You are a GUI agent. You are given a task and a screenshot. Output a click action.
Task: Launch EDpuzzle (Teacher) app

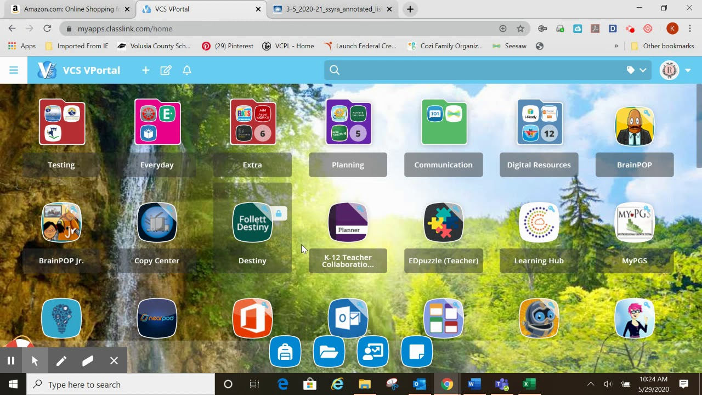tap(444, 222)
